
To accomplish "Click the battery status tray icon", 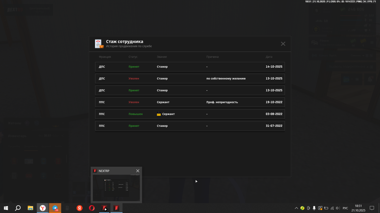I will [326, 208].
